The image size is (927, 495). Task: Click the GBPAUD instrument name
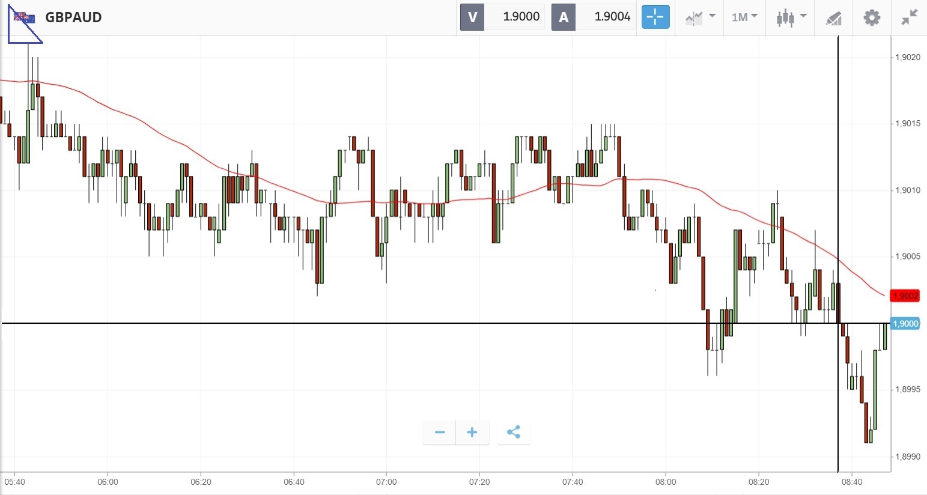point(73,17)
